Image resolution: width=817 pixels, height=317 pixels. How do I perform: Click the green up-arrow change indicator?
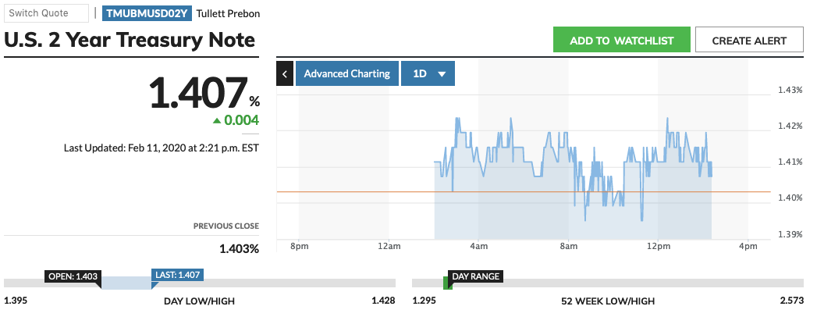click(x=217, y=121)
